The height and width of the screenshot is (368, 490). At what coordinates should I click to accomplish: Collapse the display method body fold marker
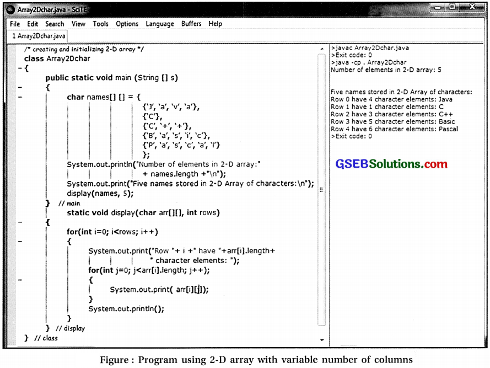20,221
